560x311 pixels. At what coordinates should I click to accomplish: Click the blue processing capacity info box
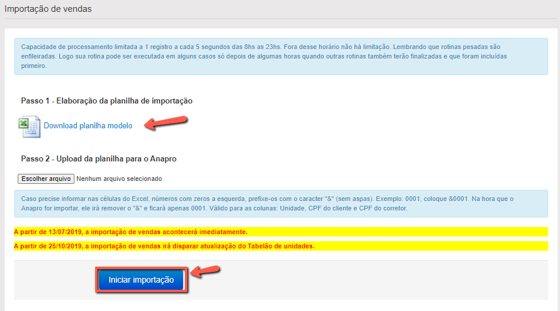click(281, 56)
